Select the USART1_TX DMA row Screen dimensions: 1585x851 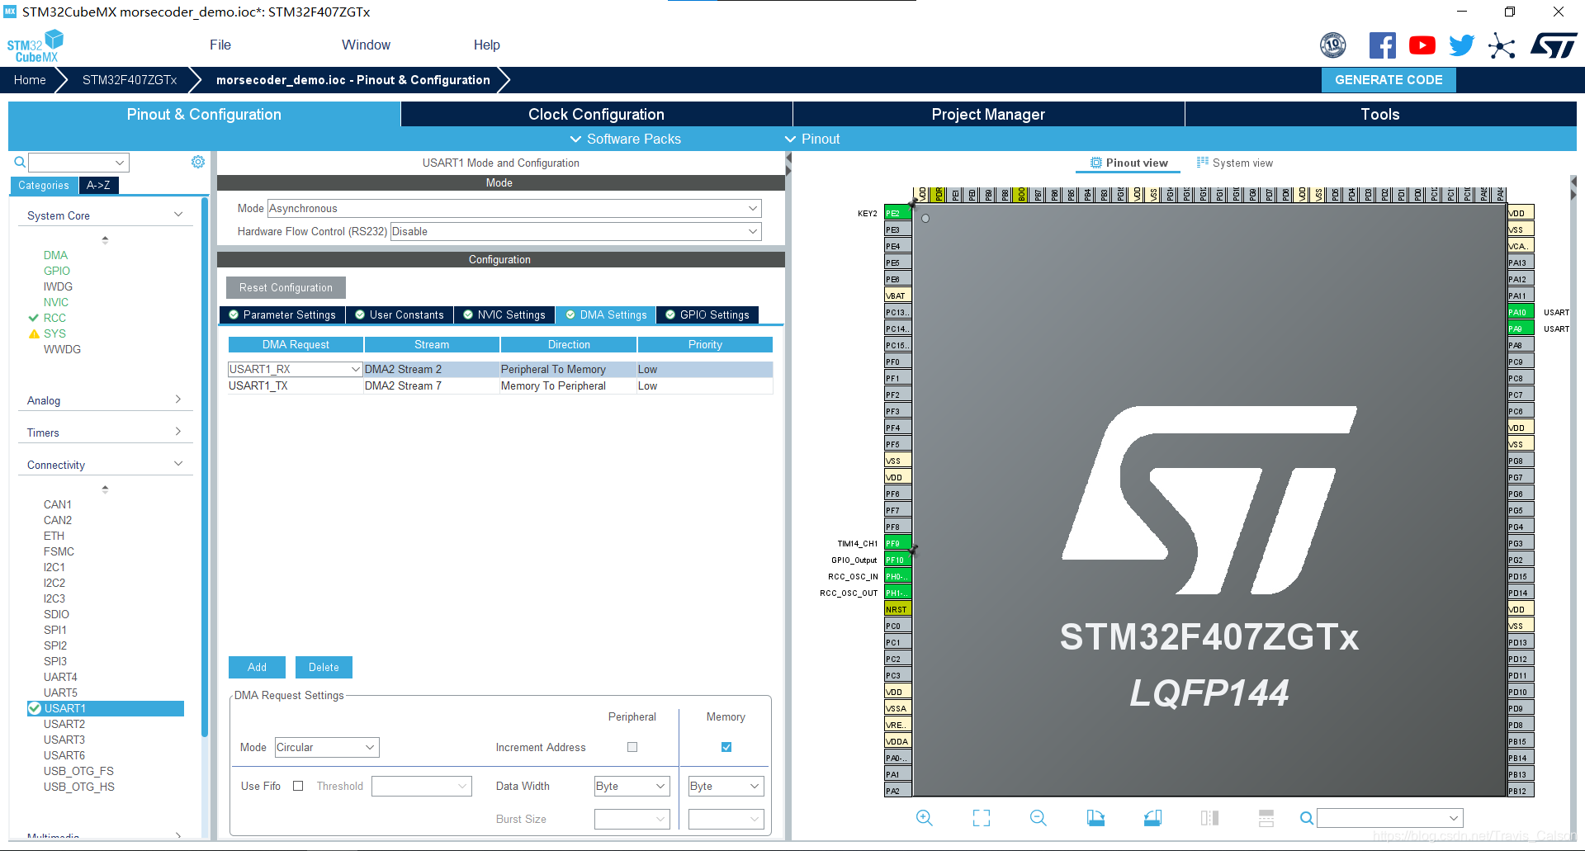pyautogui.click(x=500, y=385)
